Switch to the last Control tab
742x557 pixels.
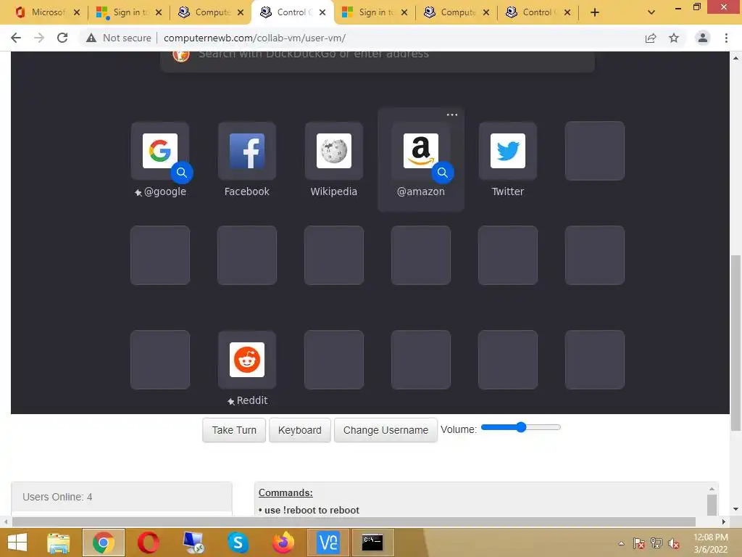coord(533,12)
